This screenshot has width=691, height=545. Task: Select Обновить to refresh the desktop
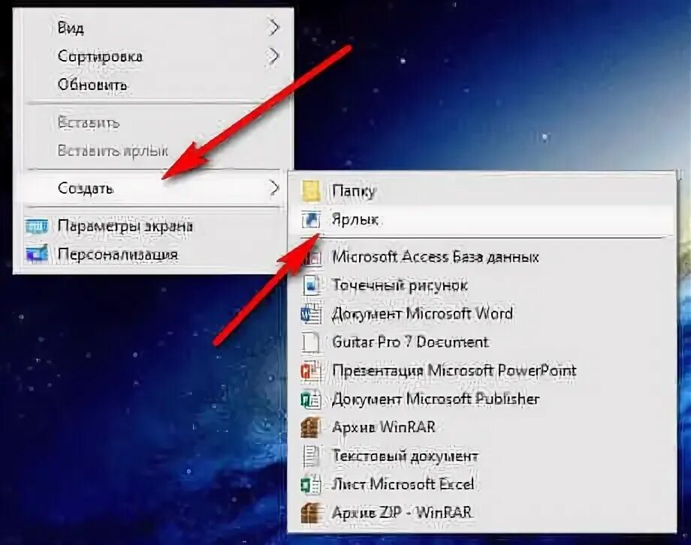(x=153, y=84)
